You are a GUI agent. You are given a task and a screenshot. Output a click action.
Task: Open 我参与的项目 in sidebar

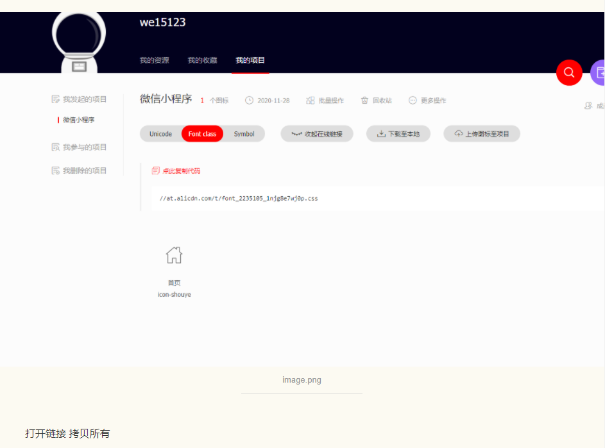tap(85, 147)
